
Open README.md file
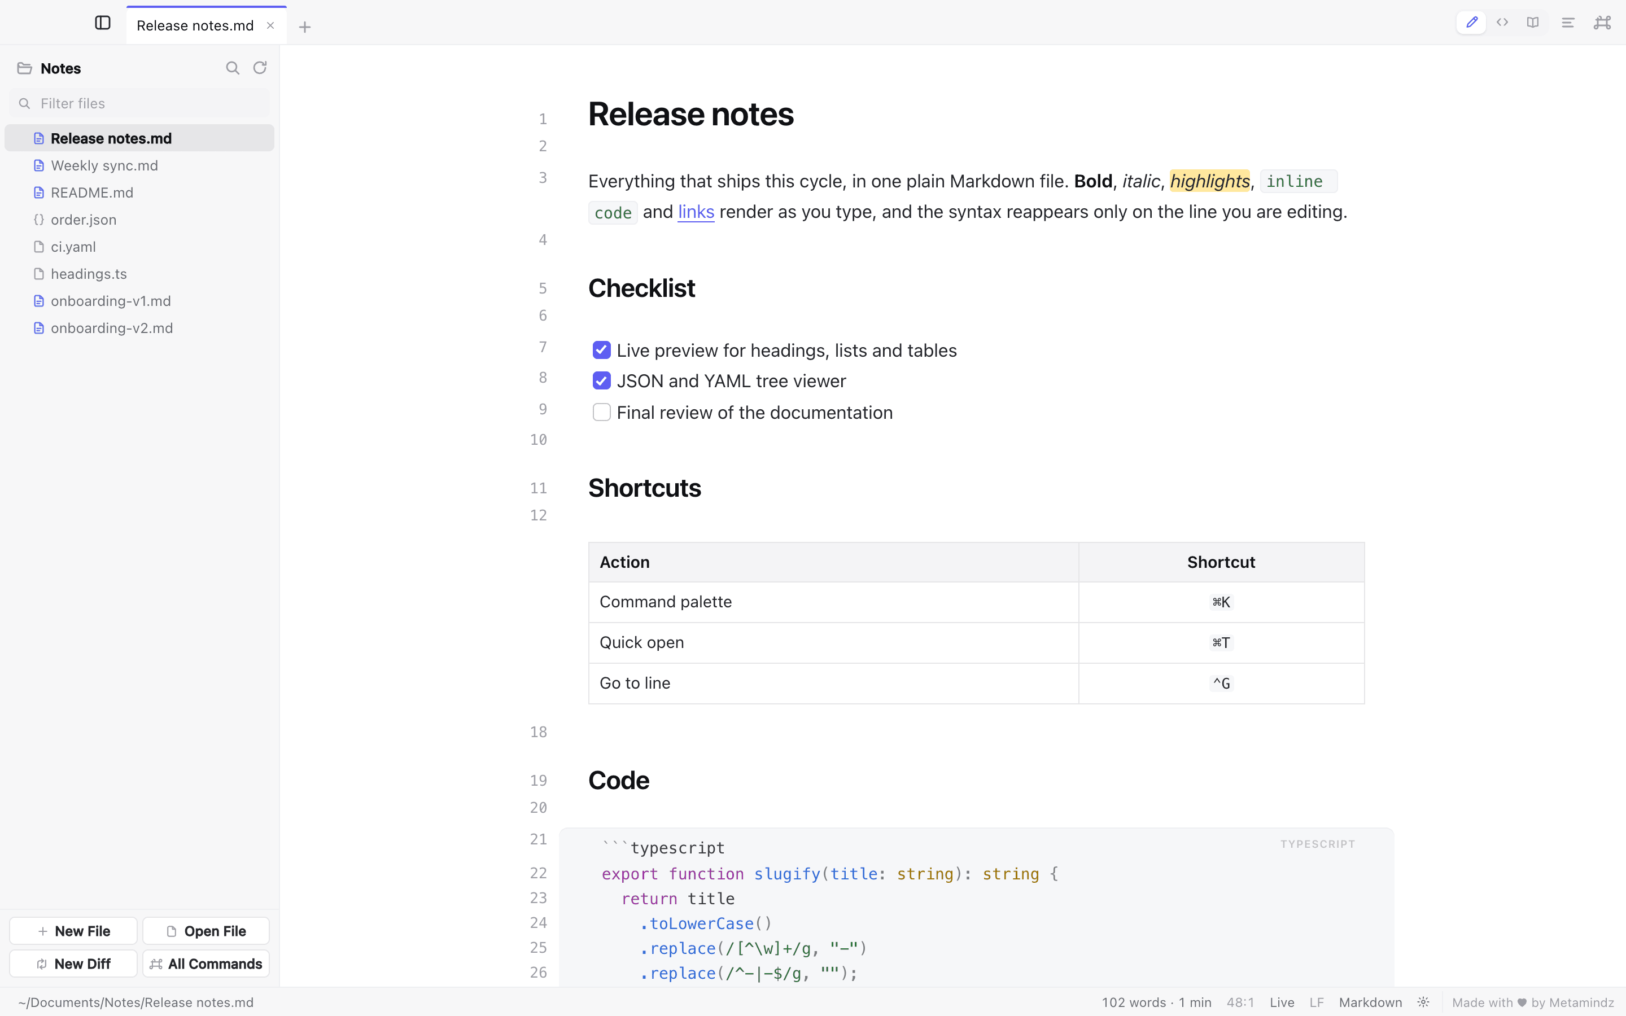[x=140, y=193]
